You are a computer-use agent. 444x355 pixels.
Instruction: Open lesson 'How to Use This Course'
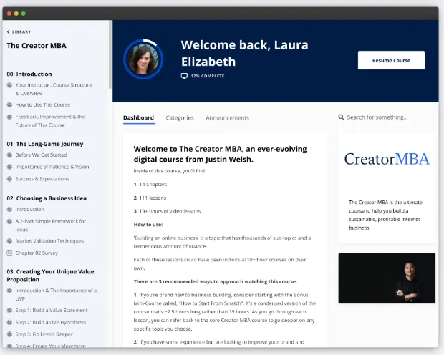pyautogui.click(x=43, y=104)
